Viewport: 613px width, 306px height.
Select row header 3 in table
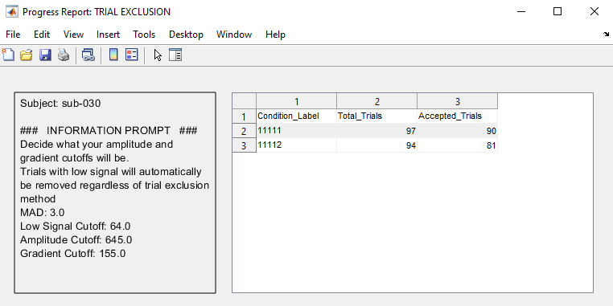point(245,145)
